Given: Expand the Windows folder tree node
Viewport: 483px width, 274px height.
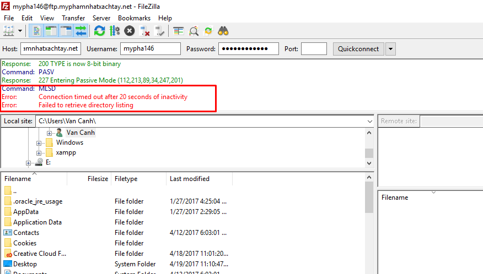Looking at the screenshot, I should (39, 143).
